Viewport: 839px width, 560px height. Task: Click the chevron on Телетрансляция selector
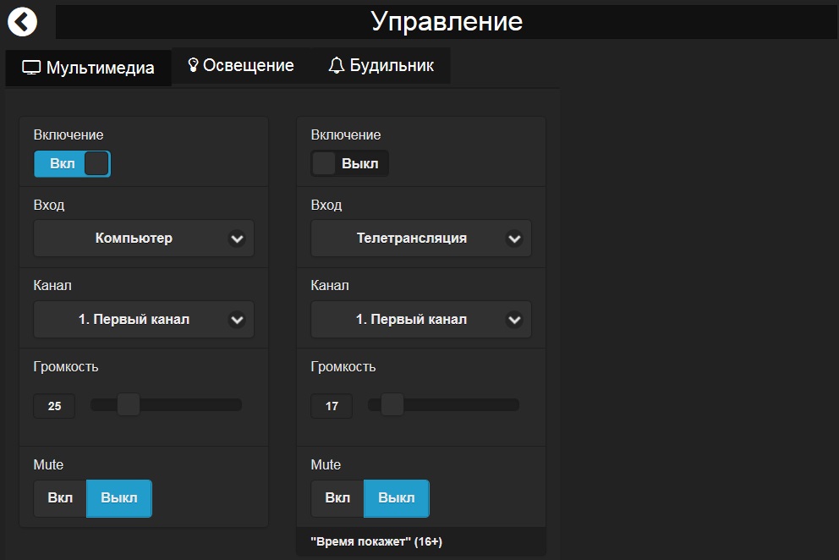coord(514,239)
